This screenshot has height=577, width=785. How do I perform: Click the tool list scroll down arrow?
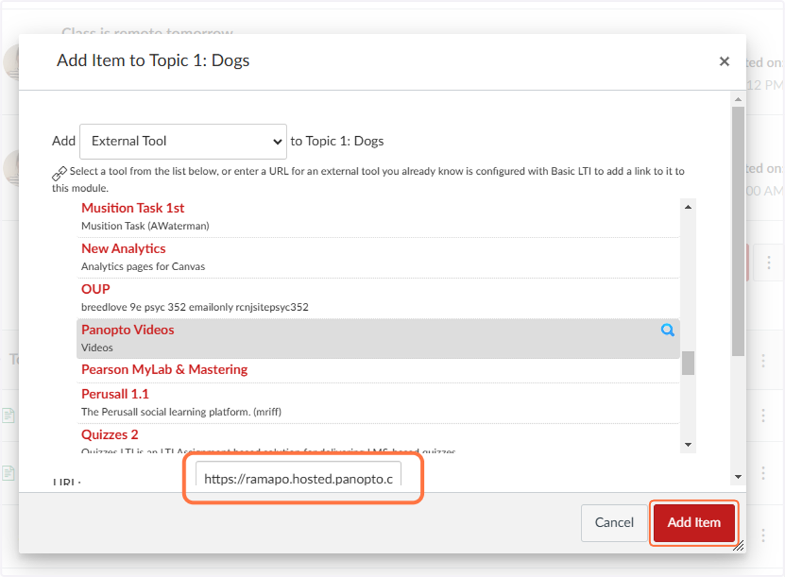pos(688,445)
